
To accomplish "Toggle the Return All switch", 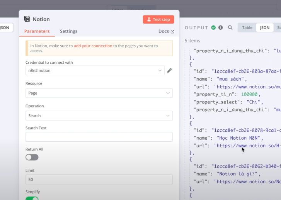I will 32,157.
